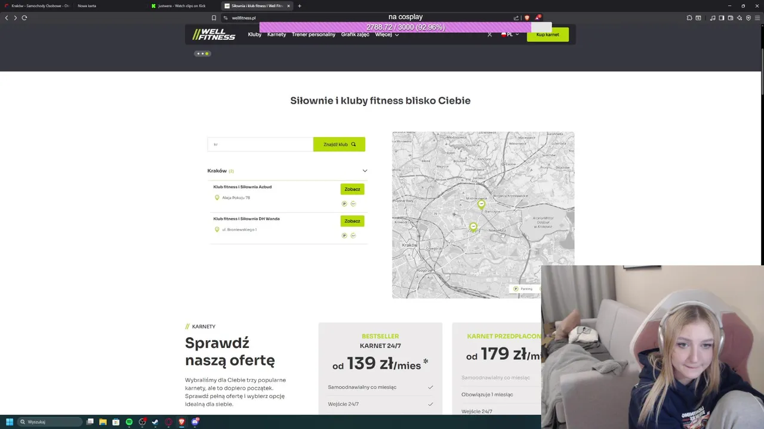Click the 139 zł/mies price text
Viewport: 764px width, 429px height.
coord(380,363)
